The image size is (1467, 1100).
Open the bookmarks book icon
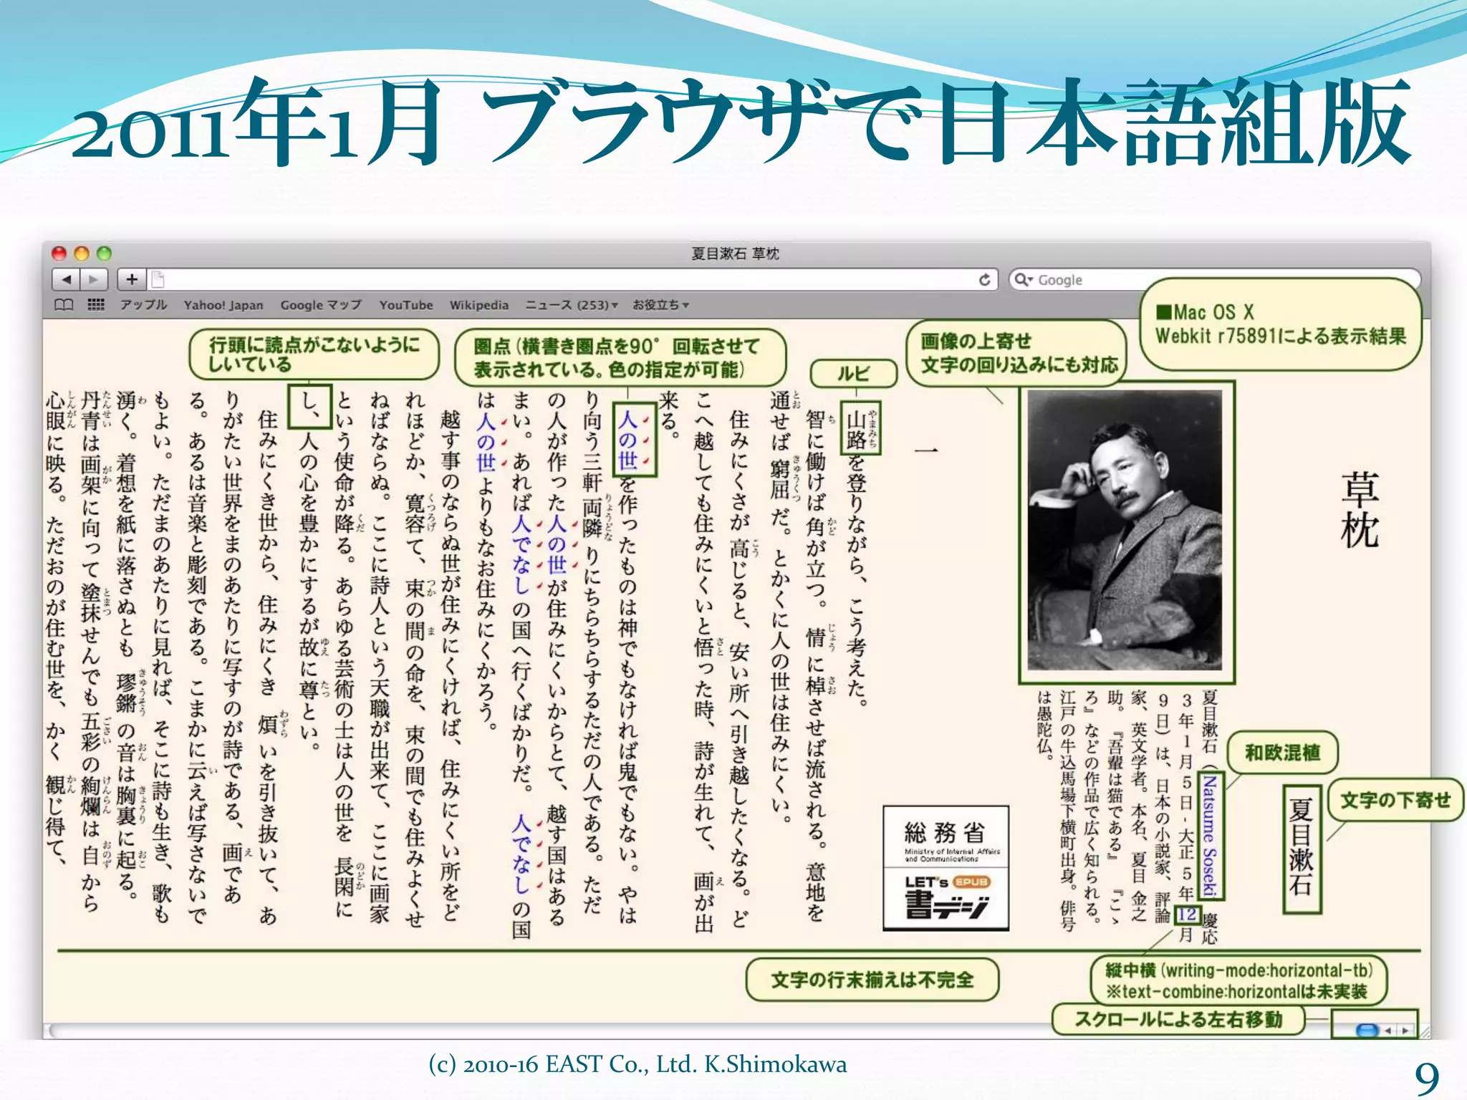[x=64, y=305]
